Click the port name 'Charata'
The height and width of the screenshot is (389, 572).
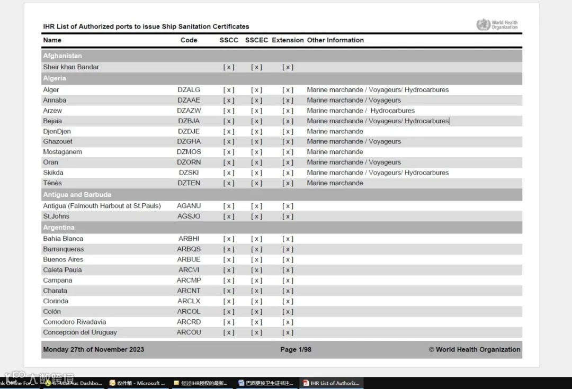pos(55,291)
